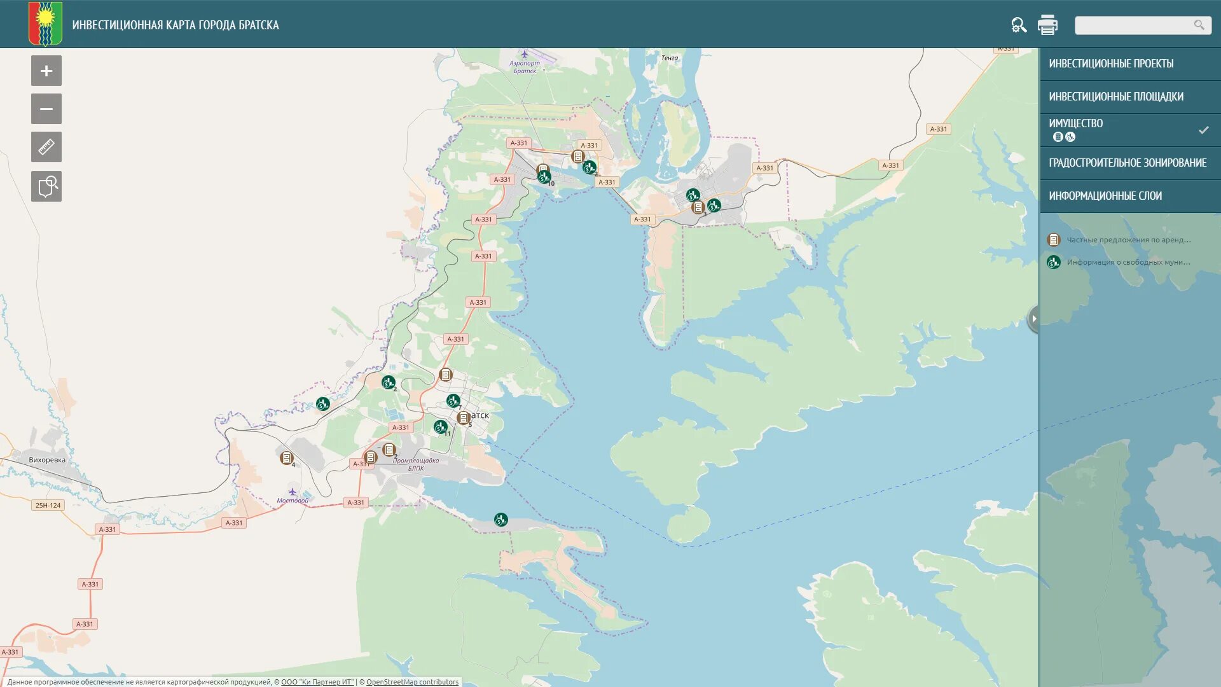Image resolution: width=1221 pixels, height=687 pixels.
Task: Click the Инвестиционная карта города Братска title
Action: [176, 25]
